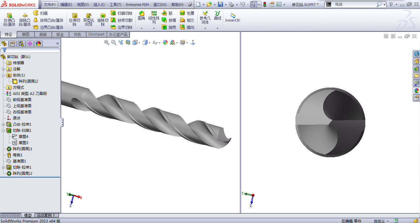The height and width of the screenshot is (223, 420).
Task: Select 弯曲1 feature in the tree
Action: tap(17, 155)
